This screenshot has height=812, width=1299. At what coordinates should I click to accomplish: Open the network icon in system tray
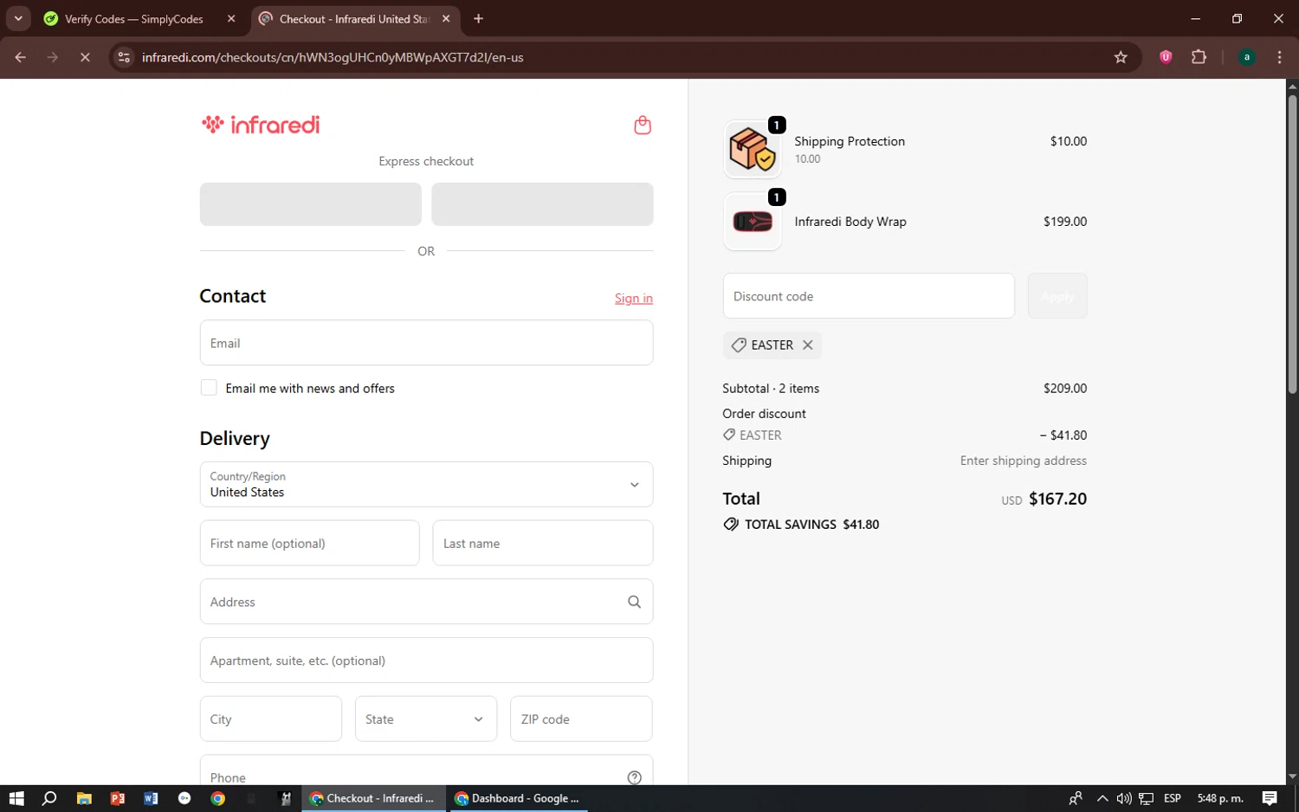pyautogui.click(x=1147, y=798)
